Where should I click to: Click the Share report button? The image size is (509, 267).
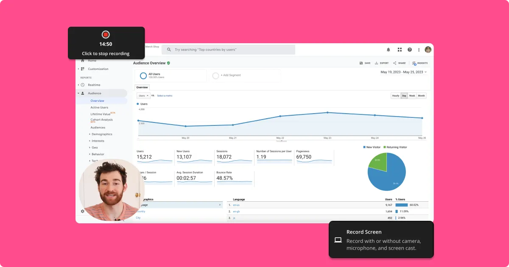pyautogui.click(x=399, y=63)
